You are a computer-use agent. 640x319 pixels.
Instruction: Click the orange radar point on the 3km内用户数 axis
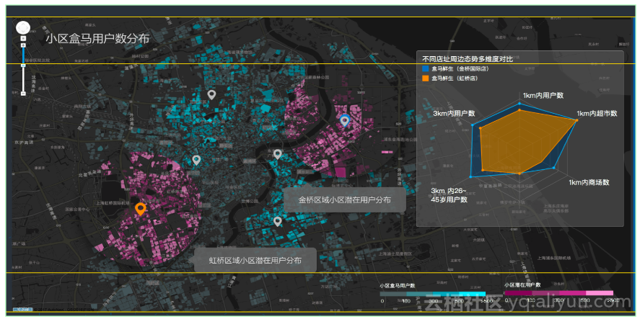coord(481,128)
